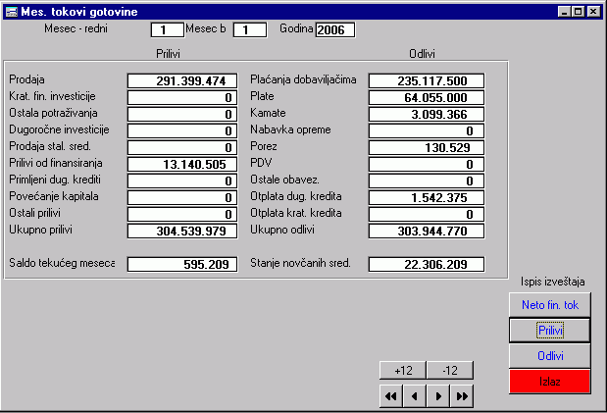Select Plaćanja dobavljačima value 235.117.500
Viewport: 607px width, 413px height.
tap(427, 81)
